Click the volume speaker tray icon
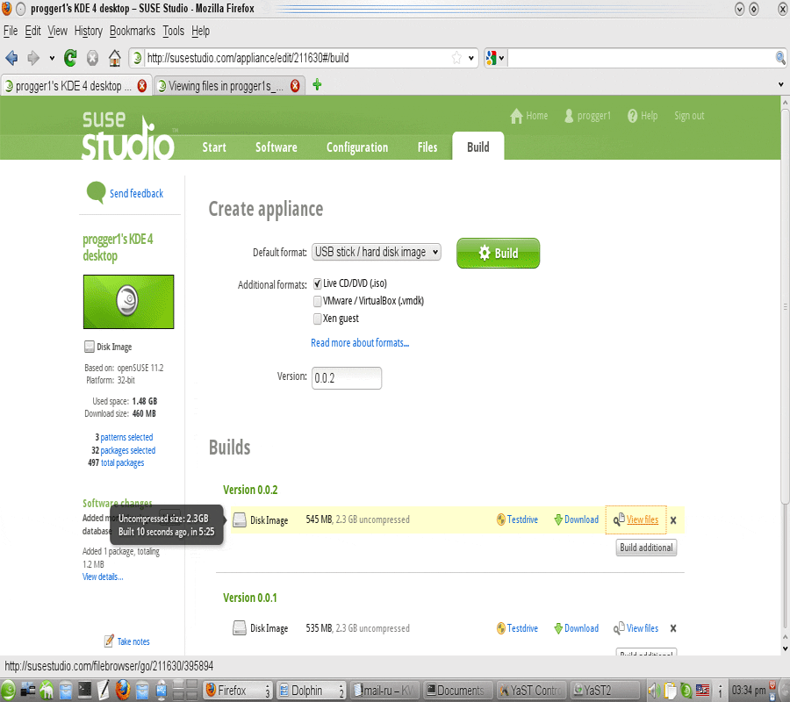790x702 pixels. click(654, 691)
